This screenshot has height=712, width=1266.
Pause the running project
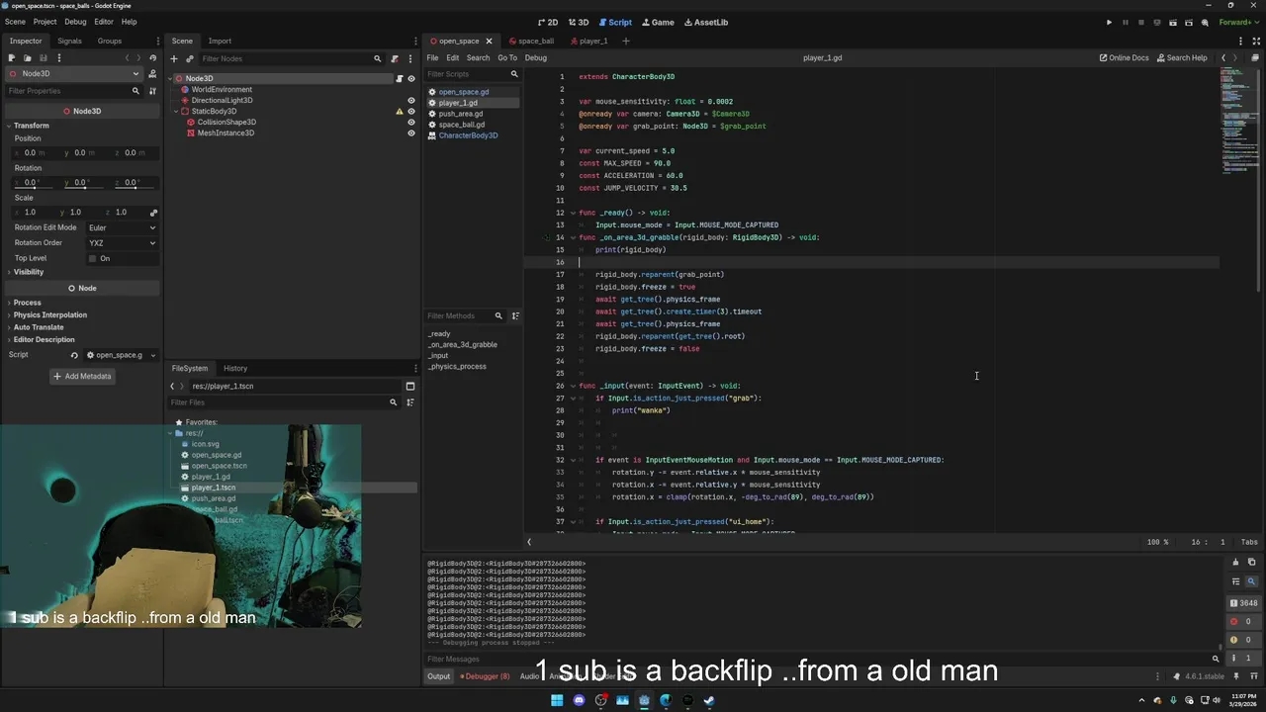[1125, 22]
